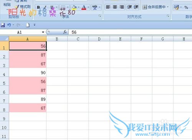Align text to the left

click(108, 7)
